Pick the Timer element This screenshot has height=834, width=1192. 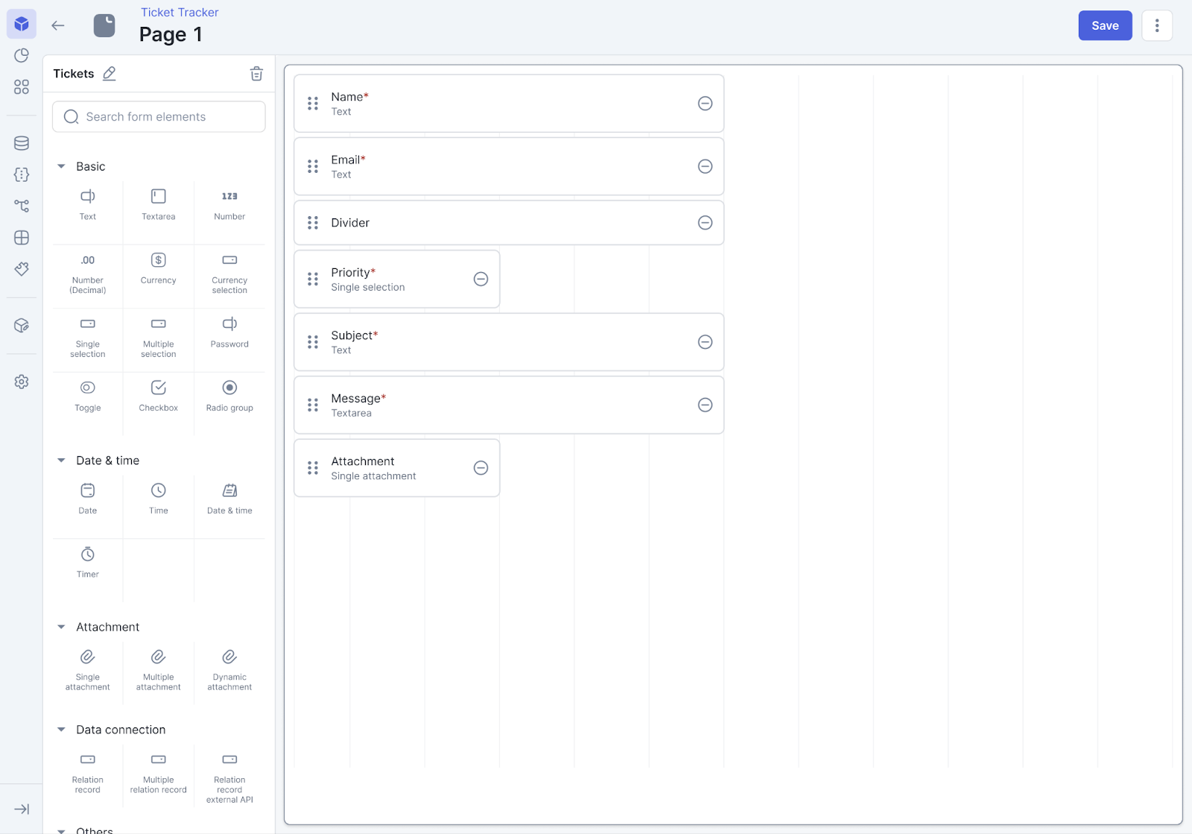coord(87,562)
